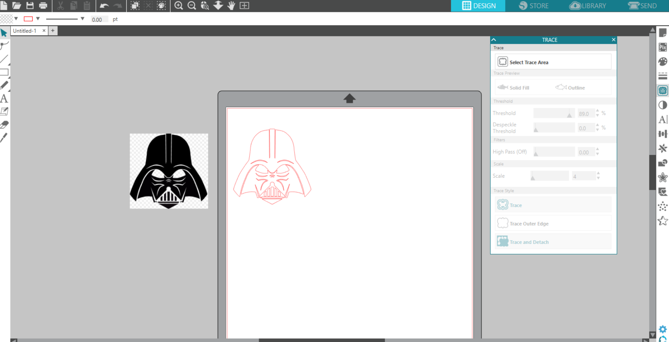Undo the last action
The image size is (669, 342).
[104, 5]
